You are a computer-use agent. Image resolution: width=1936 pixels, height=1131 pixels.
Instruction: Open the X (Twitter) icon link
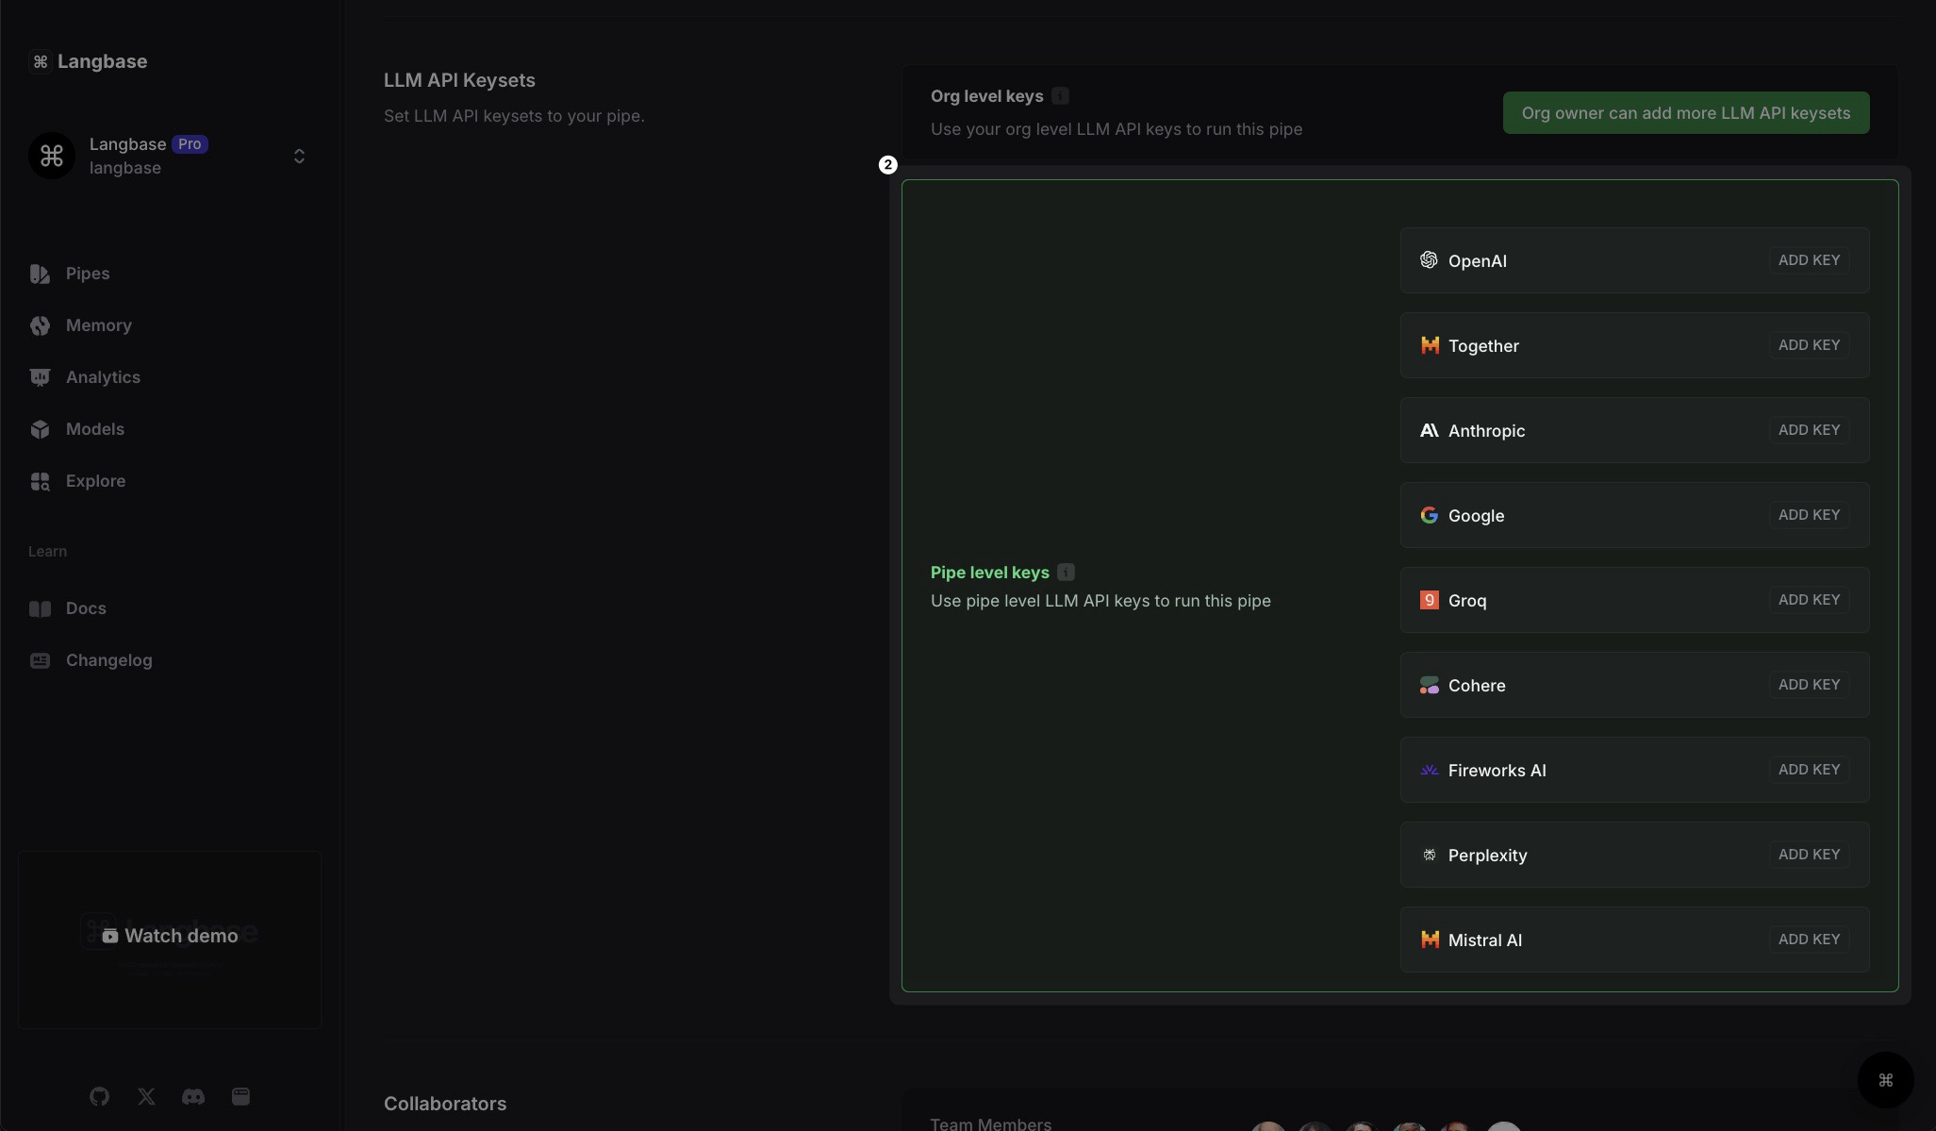click(x=146, y=1096)
